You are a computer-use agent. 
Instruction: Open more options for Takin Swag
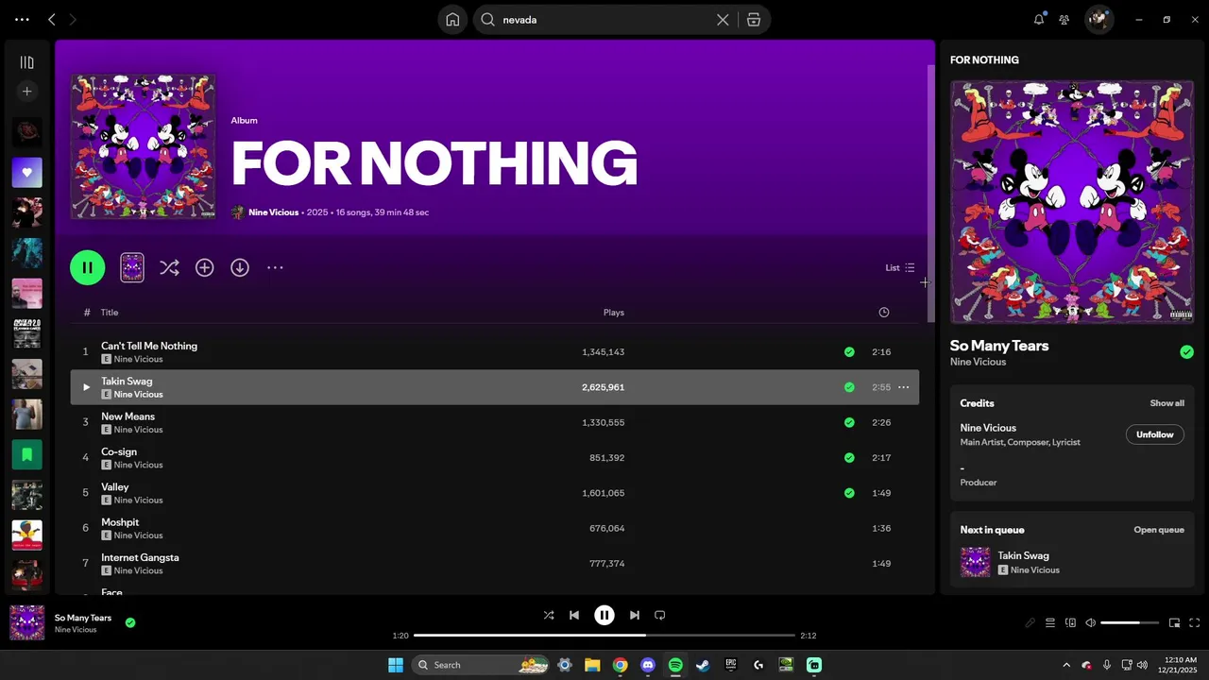[x=903, y=387]
